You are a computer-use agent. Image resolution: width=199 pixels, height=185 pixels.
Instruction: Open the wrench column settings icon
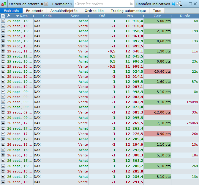[x=8, y=16]
